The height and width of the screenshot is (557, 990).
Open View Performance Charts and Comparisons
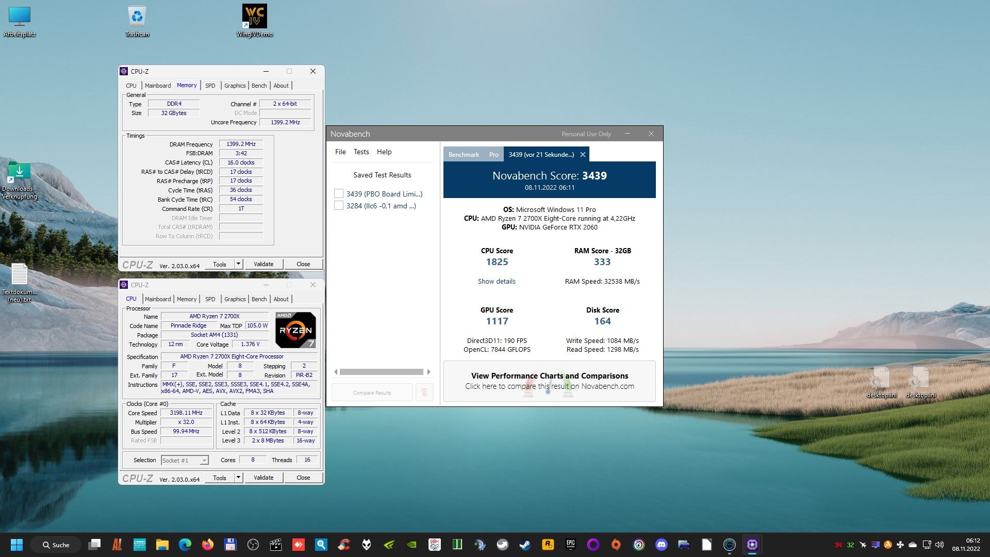pos(550,381)
